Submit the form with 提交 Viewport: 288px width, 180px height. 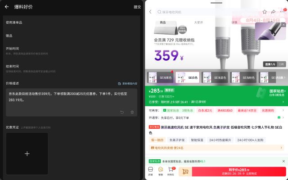click(137, 7)
